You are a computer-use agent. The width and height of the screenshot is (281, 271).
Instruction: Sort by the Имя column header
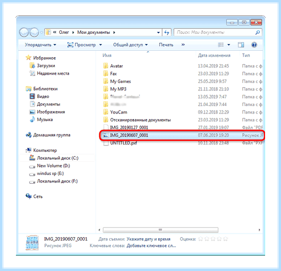tap(107, 55)
